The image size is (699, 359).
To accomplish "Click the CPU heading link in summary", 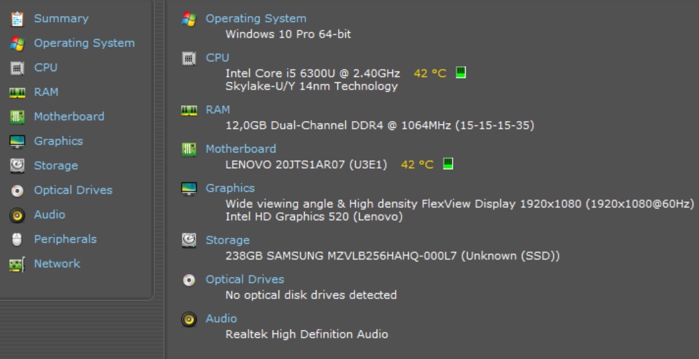I will tap(217, 58).
